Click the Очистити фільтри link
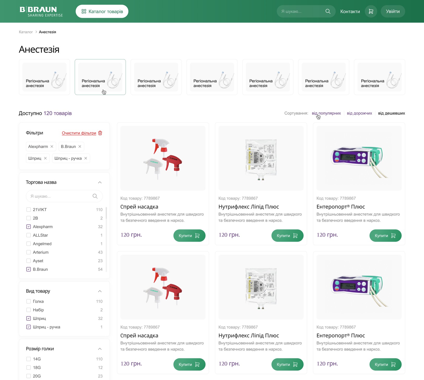This screenshot has width=424, height=380. click(79, 133)
